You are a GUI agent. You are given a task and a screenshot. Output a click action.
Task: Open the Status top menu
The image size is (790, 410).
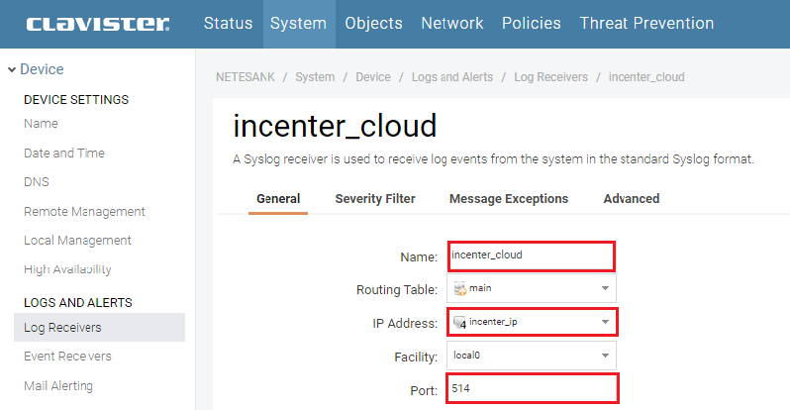tap(228, 23)
